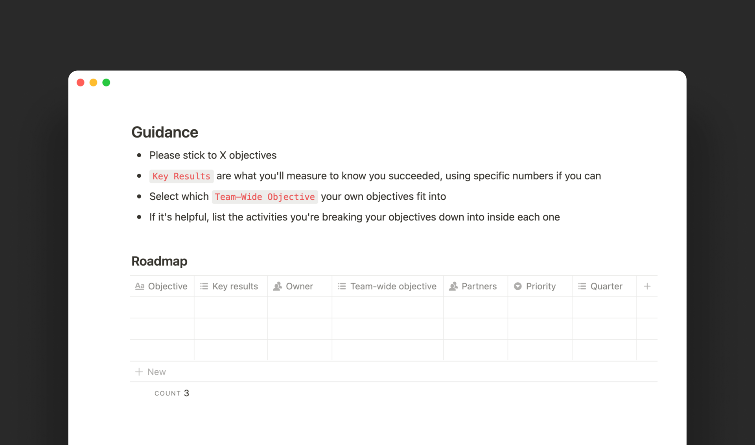This screenshot has width=755, height=445.
Task: Minimize window with yellow button
Action: pyautogui.click(x=94, y=83)
